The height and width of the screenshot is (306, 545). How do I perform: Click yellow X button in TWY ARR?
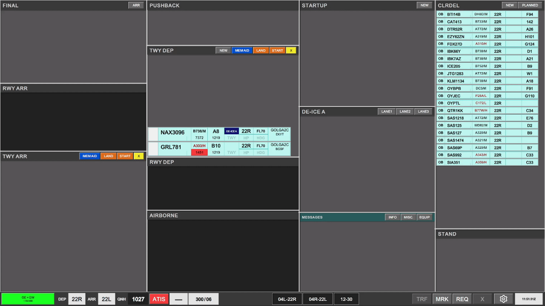pos(139,156)
